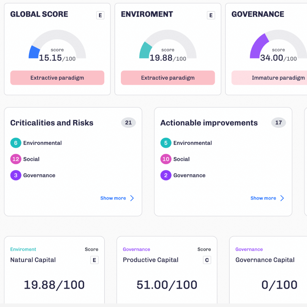Click the purple 2 Governance badge in improvements
Image resolution: width=307 pixels, height=307 pixels.
point(166,175)
